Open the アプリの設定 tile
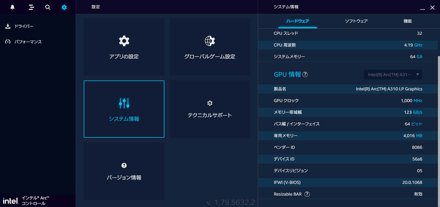 click(124, 47)
